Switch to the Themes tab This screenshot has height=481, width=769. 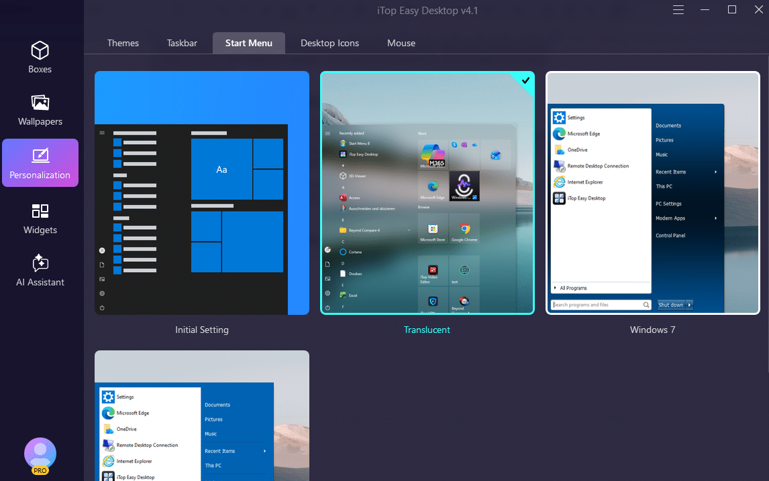(x=123, y=43)
